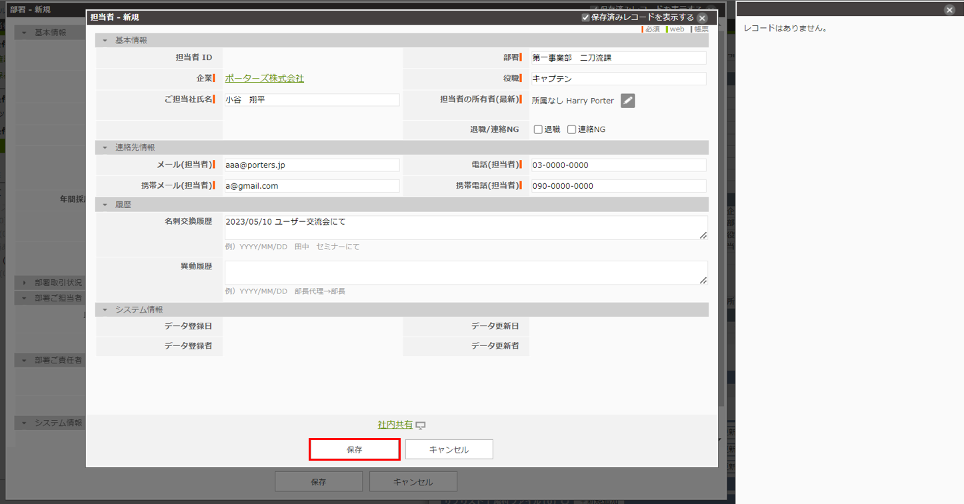Click pencil icon to edit 担当者の所有者

pyautogui.click(x=627, y=101)
